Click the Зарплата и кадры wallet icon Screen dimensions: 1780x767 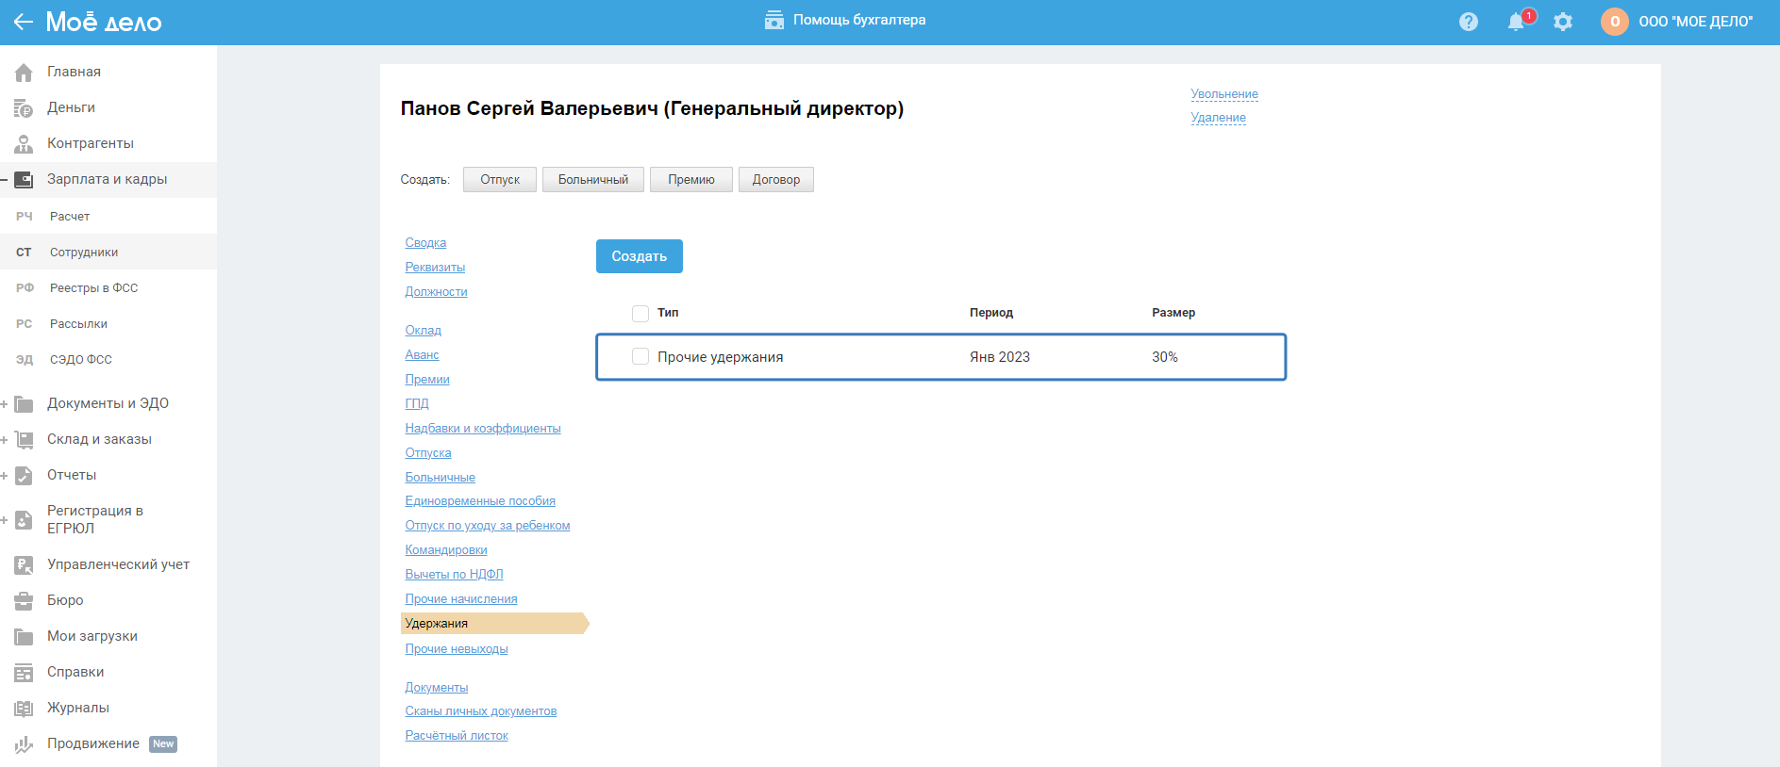tap(24, 179)
